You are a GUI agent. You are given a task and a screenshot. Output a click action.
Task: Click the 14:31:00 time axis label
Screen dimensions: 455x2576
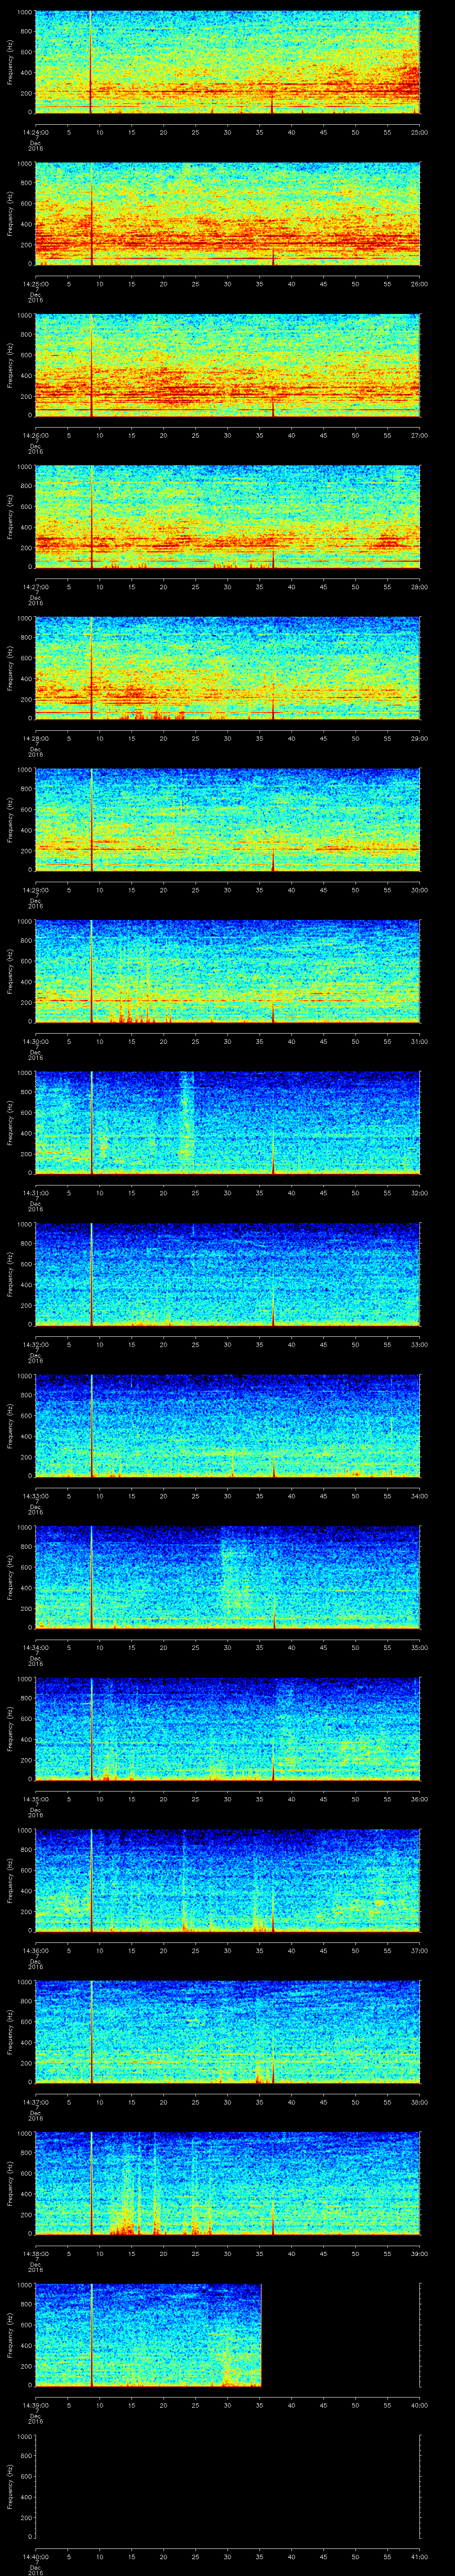(35, 1192)
